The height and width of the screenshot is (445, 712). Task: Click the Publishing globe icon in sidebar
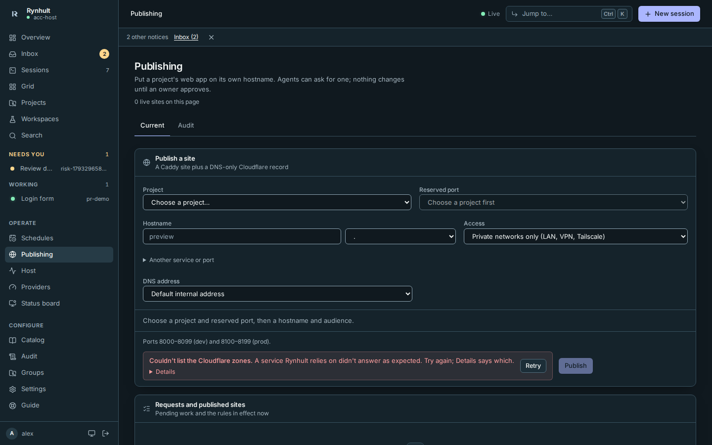(13, 255)
